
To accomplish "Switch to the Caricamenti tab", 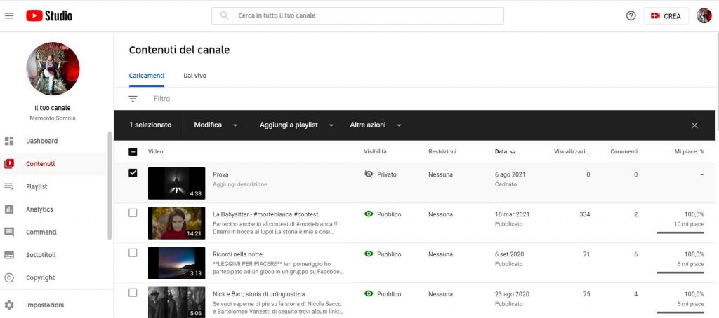I will click(x=147, y=76).
